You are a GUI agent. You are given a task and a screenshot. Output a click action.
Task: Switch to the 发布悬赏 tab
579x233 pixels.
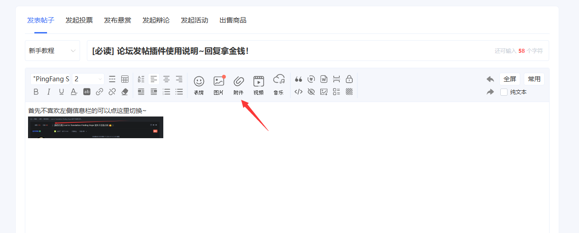coord(118,20)
